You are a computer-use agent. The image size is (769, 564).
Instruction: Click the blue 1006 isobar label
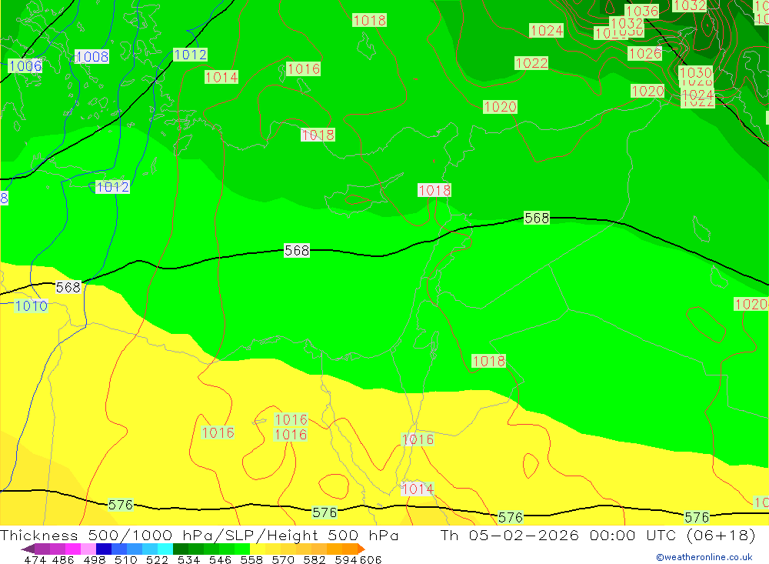point(25,65)
